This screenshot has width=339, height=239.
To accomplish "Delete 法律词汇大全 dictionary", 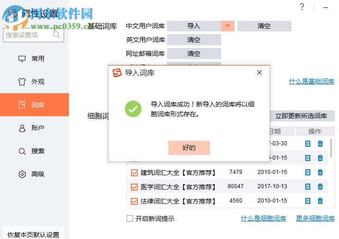I will 320,201.
